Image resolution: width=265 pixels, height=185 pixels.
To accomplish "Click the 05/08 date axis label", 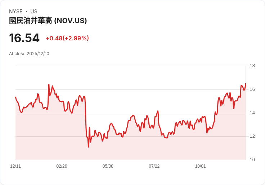I will pos(108,166).
